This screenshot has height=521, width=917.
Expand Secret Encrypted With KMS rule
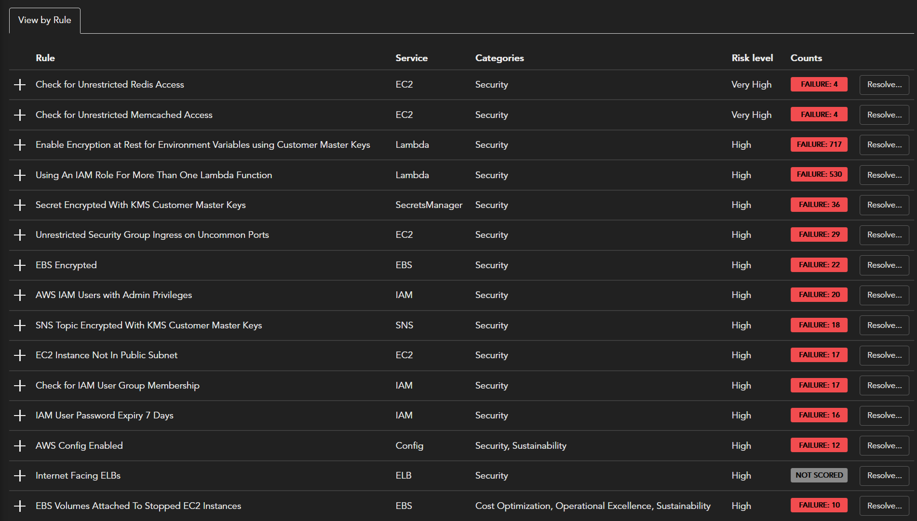pyautogui.click(x=20, y=205)
